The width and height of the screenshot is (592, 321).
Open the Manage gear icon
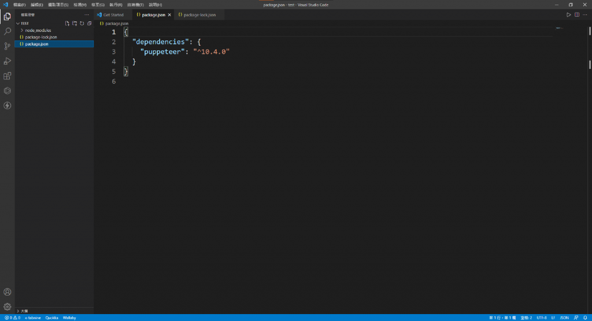coord(8,307)
